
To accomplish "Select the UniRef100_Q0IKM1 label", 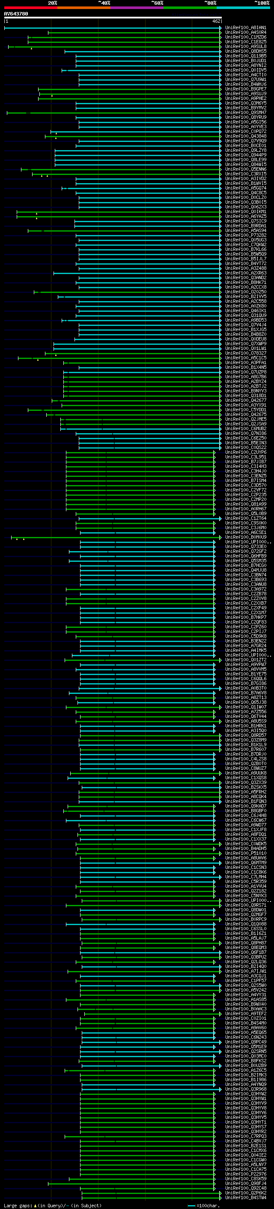I will tap(246, 212).
